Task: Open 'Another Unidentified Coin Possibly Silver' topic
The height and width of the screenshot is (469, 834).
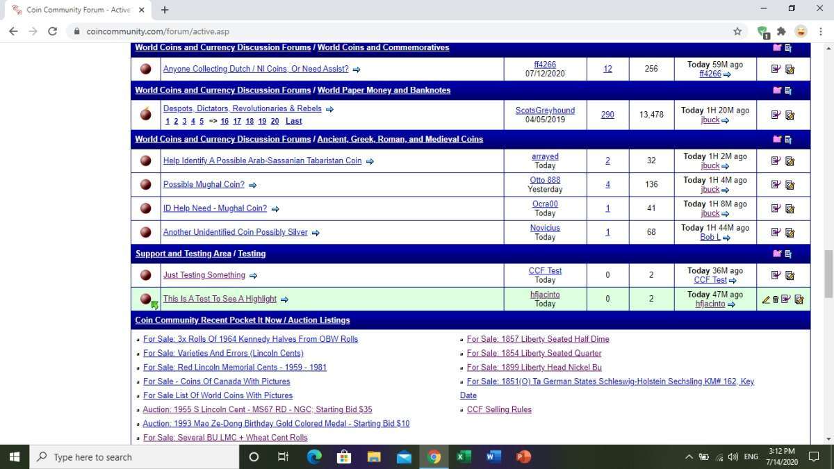Action: (x=236, y=232)
